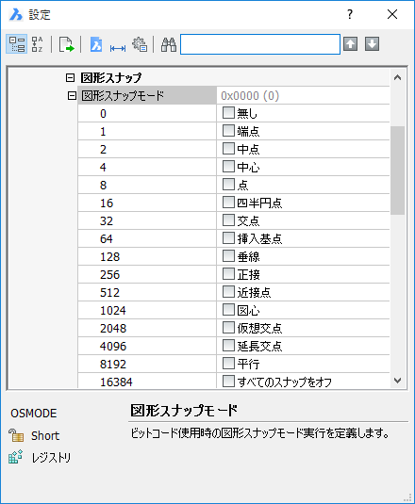Image resolution: width=415 pixels, height=504 pixels.
Task: Click the help question mark button
Action: (x=350, y=14)
